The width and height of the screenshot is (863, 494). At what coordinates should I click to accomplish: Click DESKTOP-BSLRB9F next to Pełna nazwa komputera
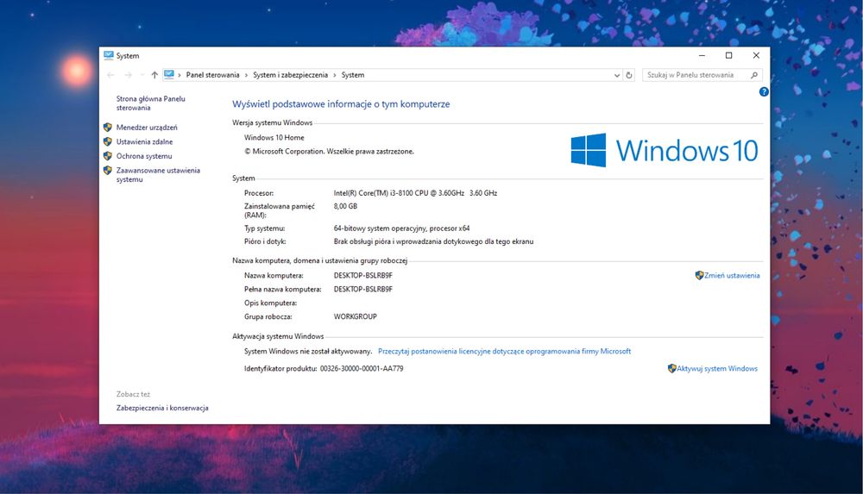point(362,290)
